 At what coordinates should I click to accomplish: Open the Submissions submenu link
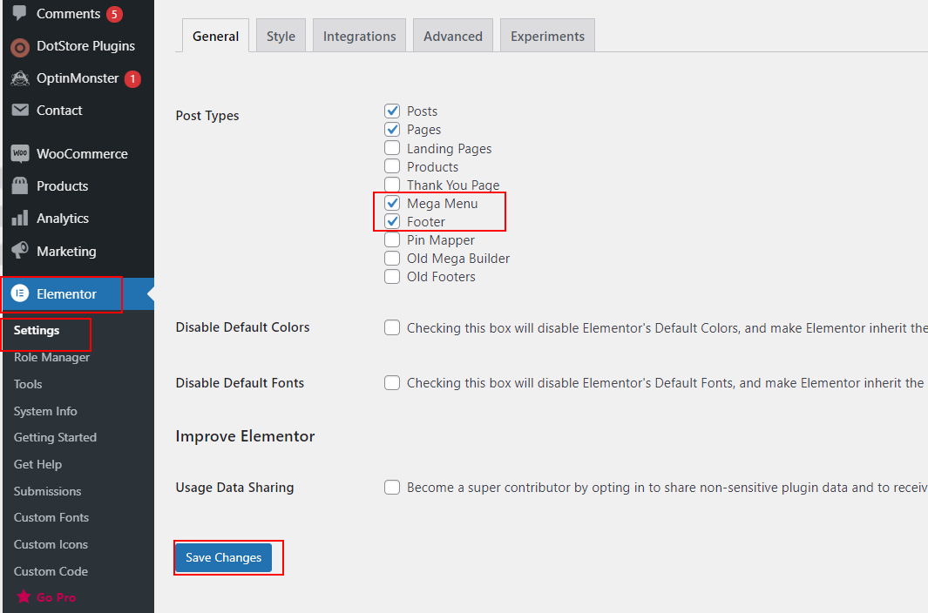[x=47, y=491]
